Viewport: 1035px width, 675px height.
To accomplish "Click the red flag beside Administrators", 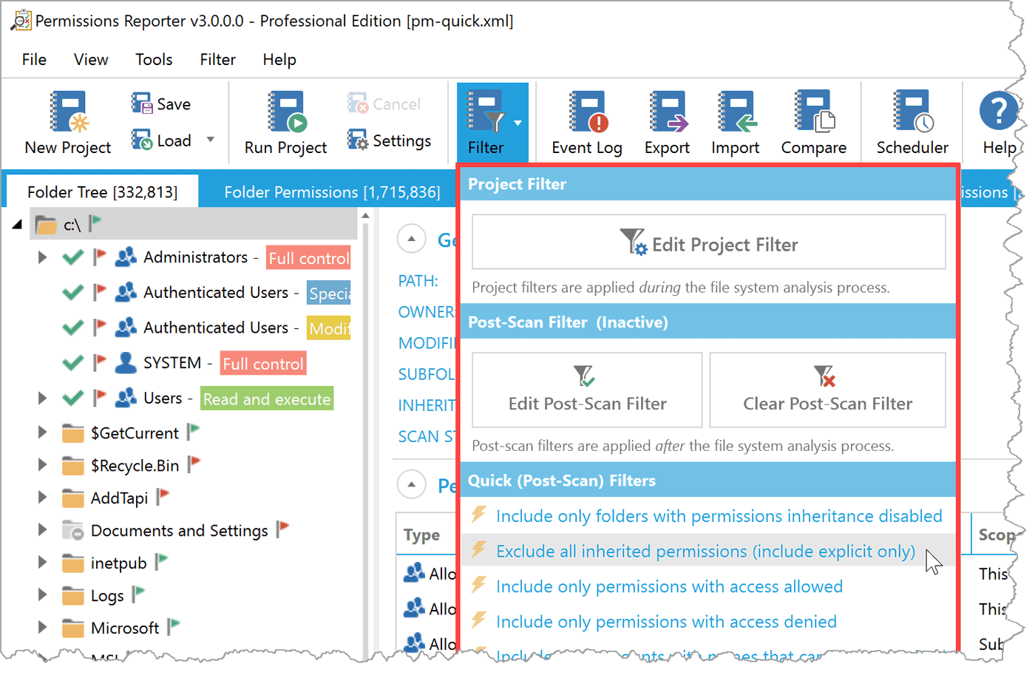I will pyautogui.click(x=99, y=257).
